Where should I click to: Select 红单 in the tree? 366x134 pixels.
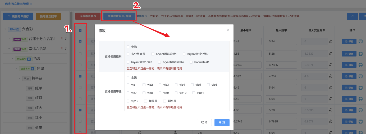39,88
